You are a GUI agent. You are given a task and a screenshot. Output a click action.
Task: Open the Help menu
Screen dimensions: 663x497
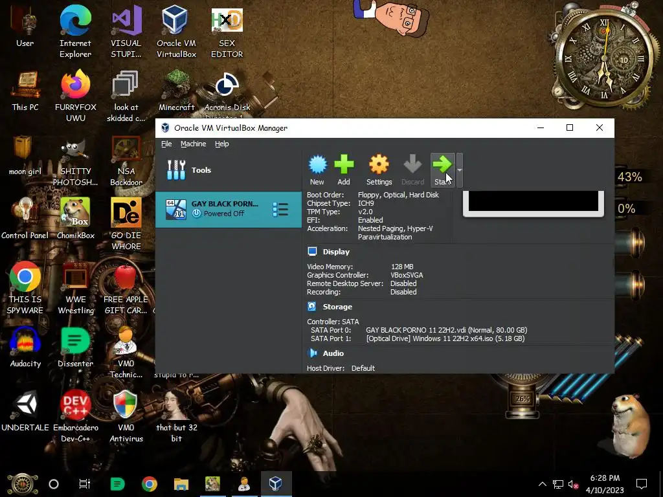(221, 144)
